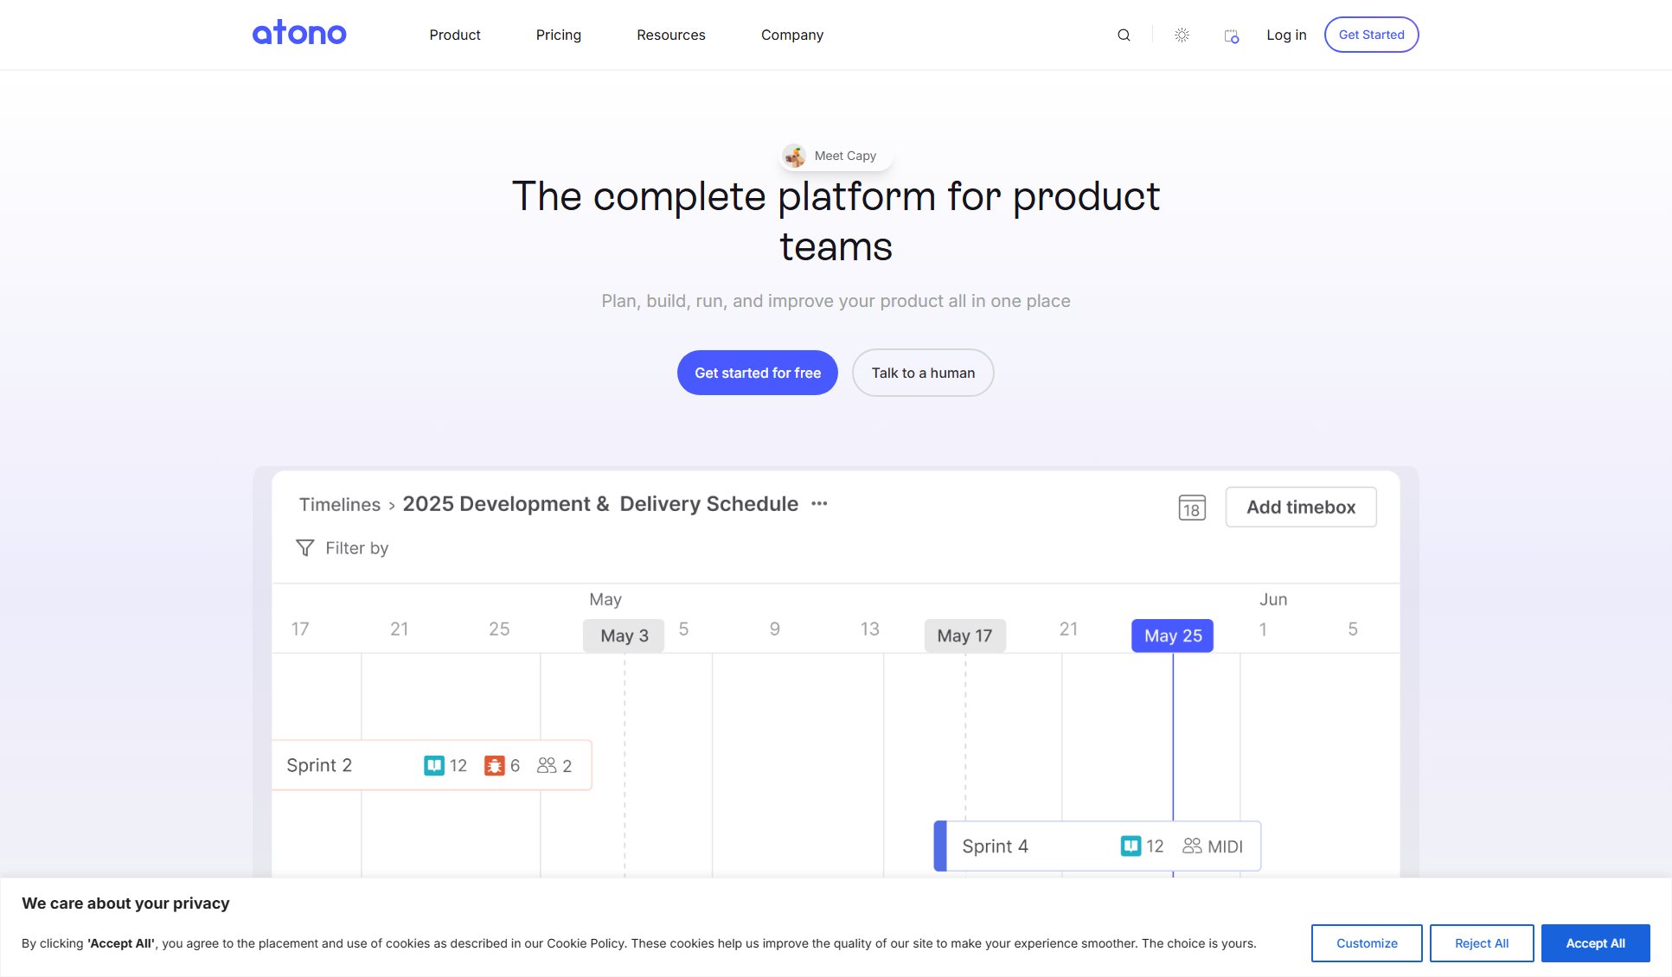
Task: Open the calendar icon labeled 18
Action: click(x=1192, y=508)
